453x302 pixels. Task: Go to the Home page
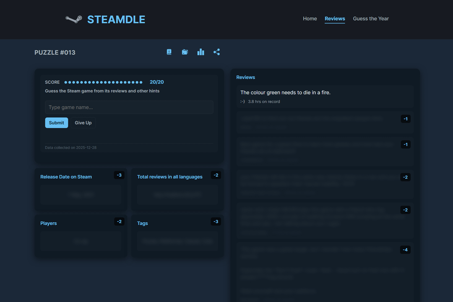pyautogui.click(x=310, y=18)
